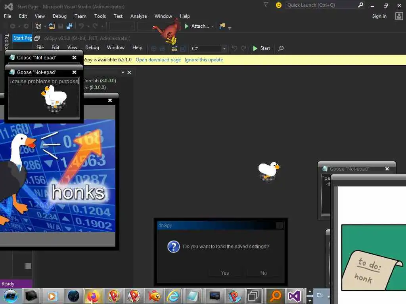Image resolution: width=406 pixels, height=304 pixels.
Task: Click the honks goose meme image
Action: (x=57, y=175)
